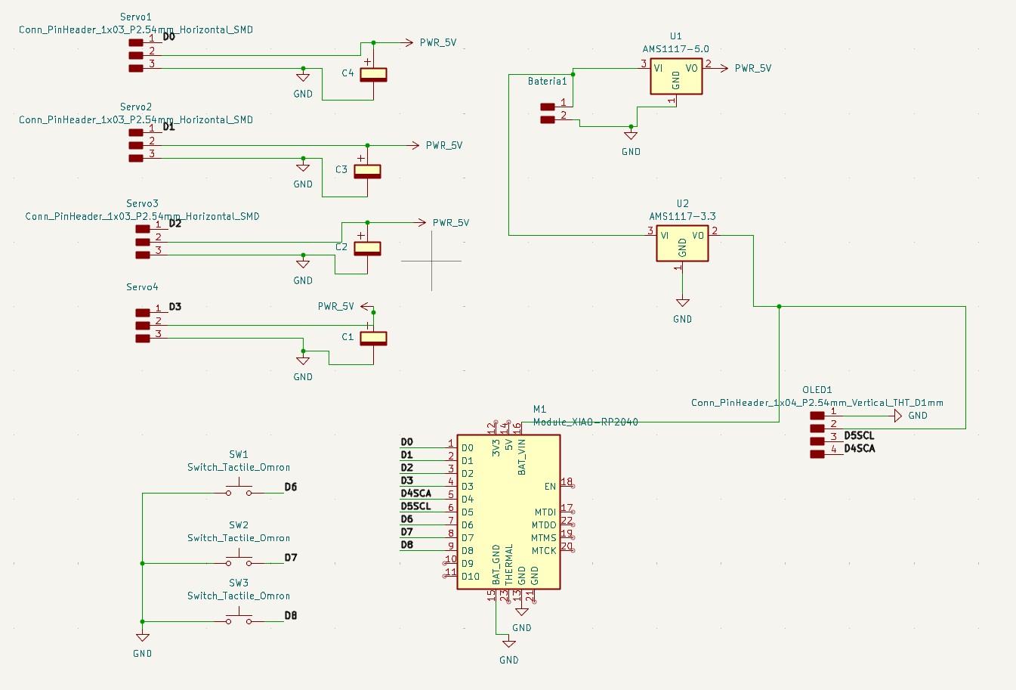Click the Servo1 reference label
Screen dimensions: 1016x690
[x=135, y=17]
